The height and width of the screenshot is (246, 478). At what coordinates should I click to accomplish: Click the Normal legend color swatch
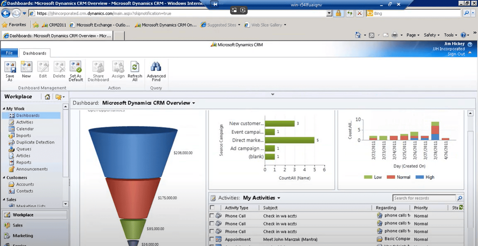tap(391, 177)
